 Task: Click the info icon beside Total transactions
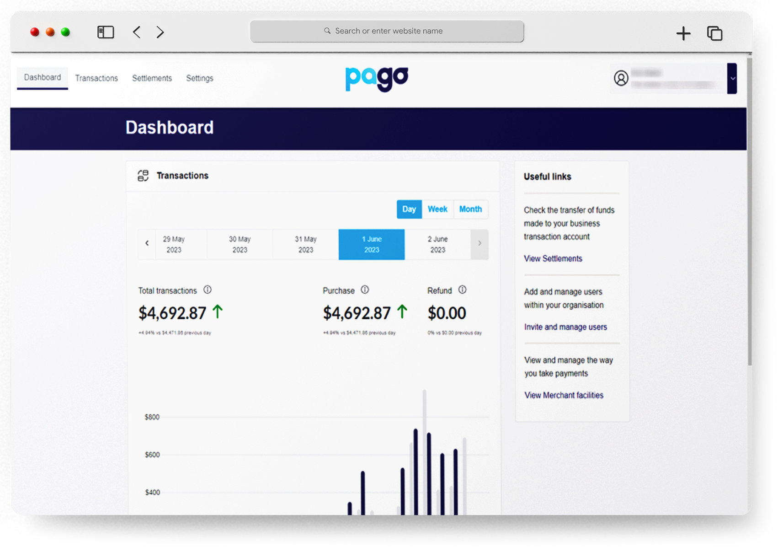tap(207, 290)
